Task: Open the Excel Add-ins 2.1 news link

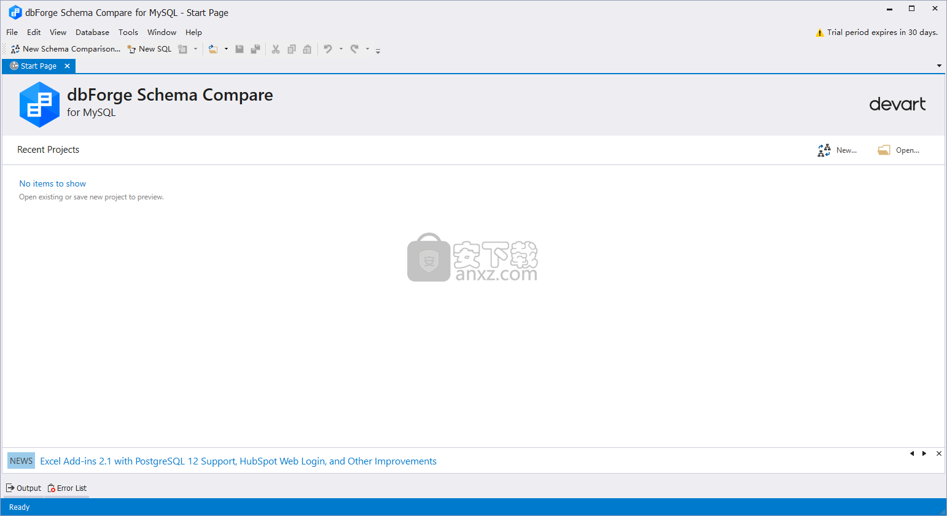Action: (238, 461)
